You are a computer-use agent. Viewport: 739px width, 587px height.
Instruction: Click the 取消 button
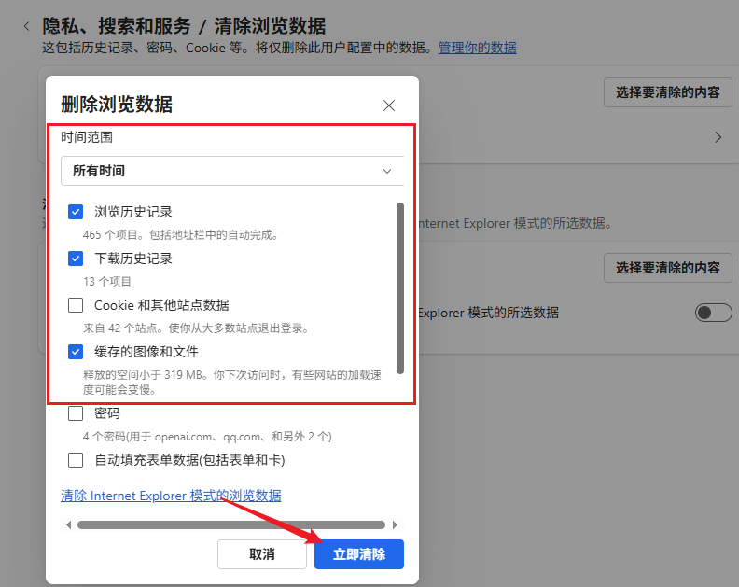(x=262, y=554)
